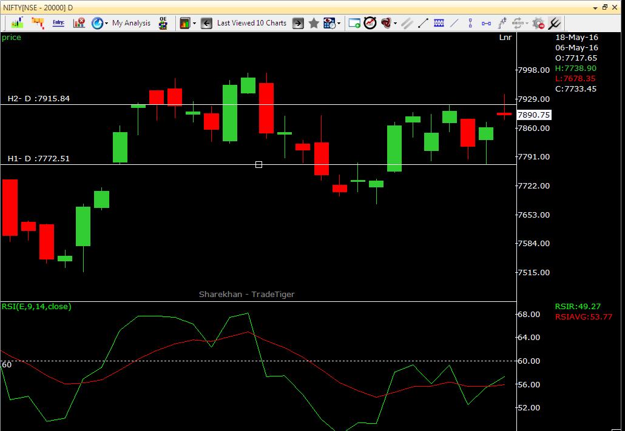Screen dimensions: 625x431
Task: Open the Entry link
Action: (58, 22)
